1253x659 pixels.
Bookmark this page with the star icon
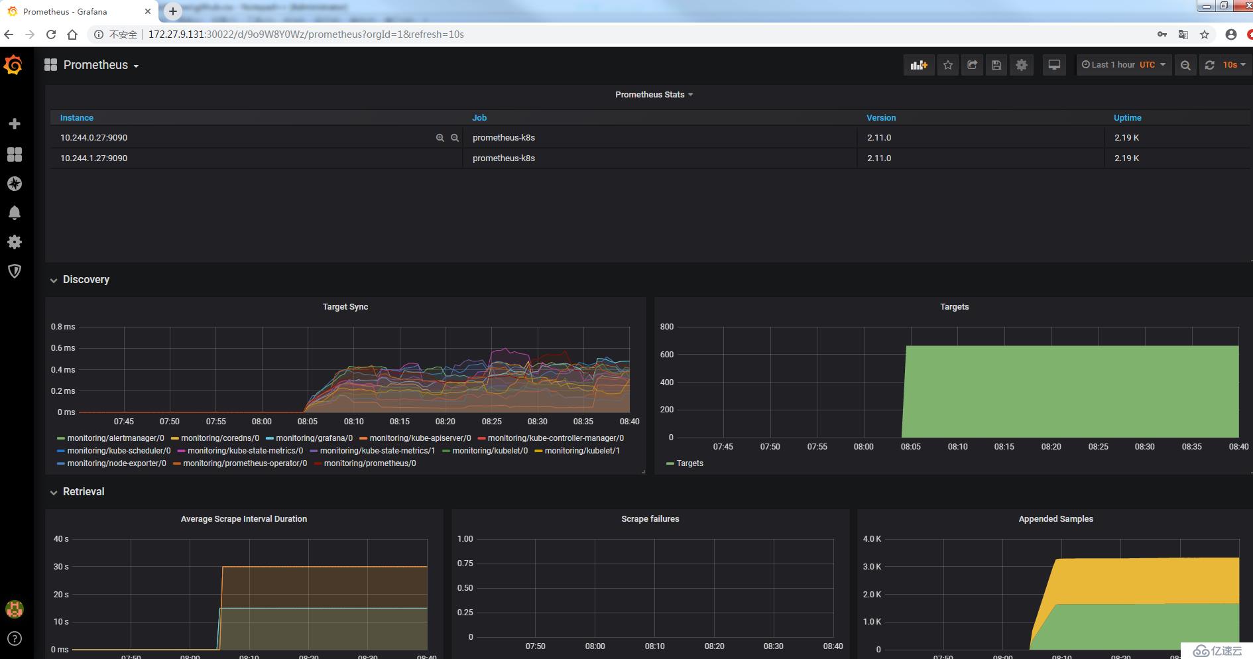(1205, 34)
